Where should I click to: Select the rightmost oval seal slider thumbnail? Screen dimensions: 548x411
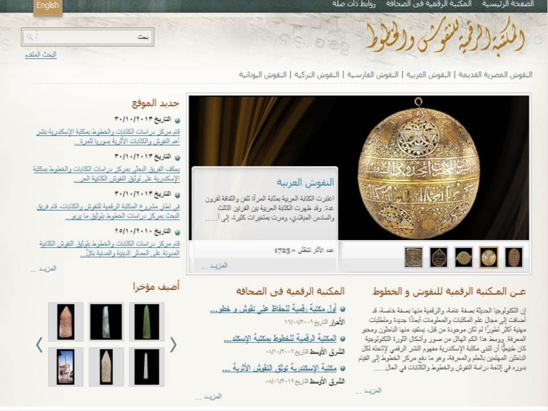tap(514, 257)
